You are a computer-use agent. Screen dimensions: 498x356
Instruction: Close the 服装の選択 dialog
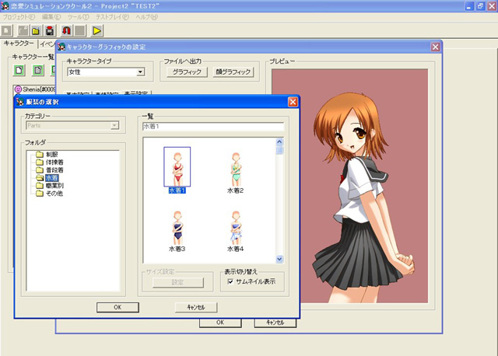click(x=293, y=102)
